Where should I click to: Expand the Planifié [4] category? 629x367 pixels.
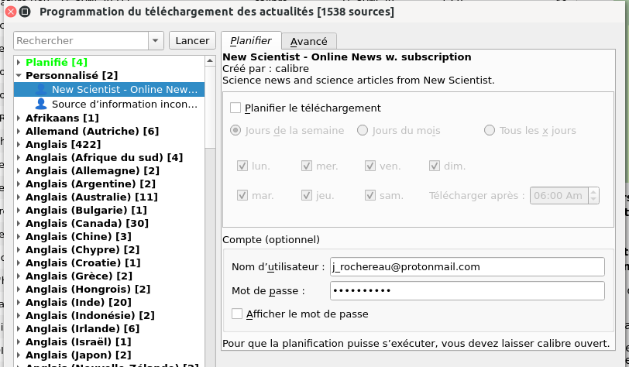pyautogui.click(x=19, y=62)
